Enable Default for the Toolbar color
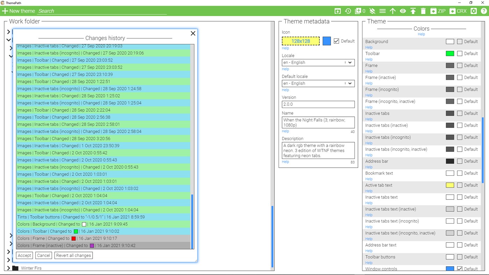 (x=460, y=53)
